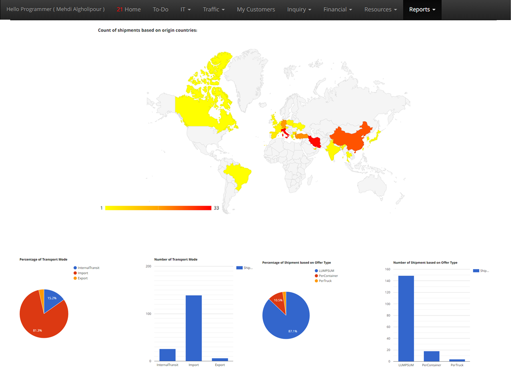The width and height of the screenshot is (511, 383).
Task: Select the Import bar in chart
Action: tap(194, 328)
